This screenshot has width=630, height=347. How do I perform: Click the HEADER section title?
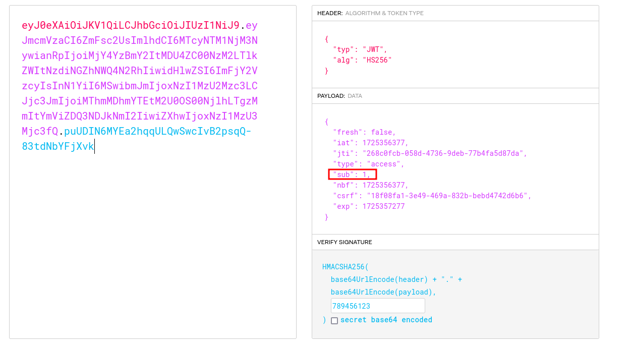pyautogui.click(x=330, y=13)
